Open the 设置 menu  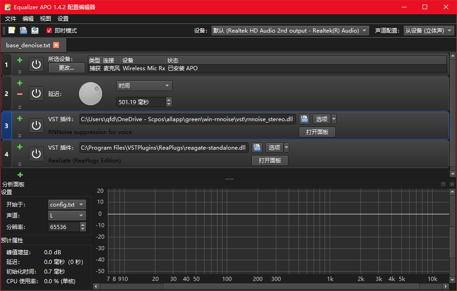tap(63, 19)
